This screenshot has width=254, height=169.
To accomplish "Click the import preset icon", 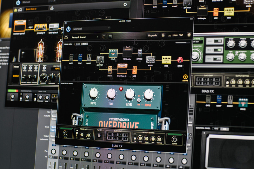I will (104, 37).
